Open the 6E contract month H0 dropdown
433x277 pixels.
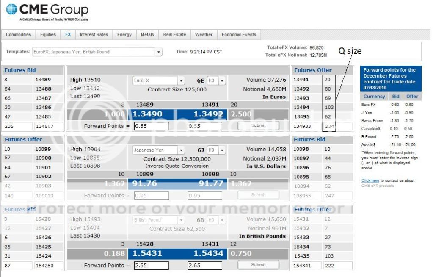(x=222, y=81)
